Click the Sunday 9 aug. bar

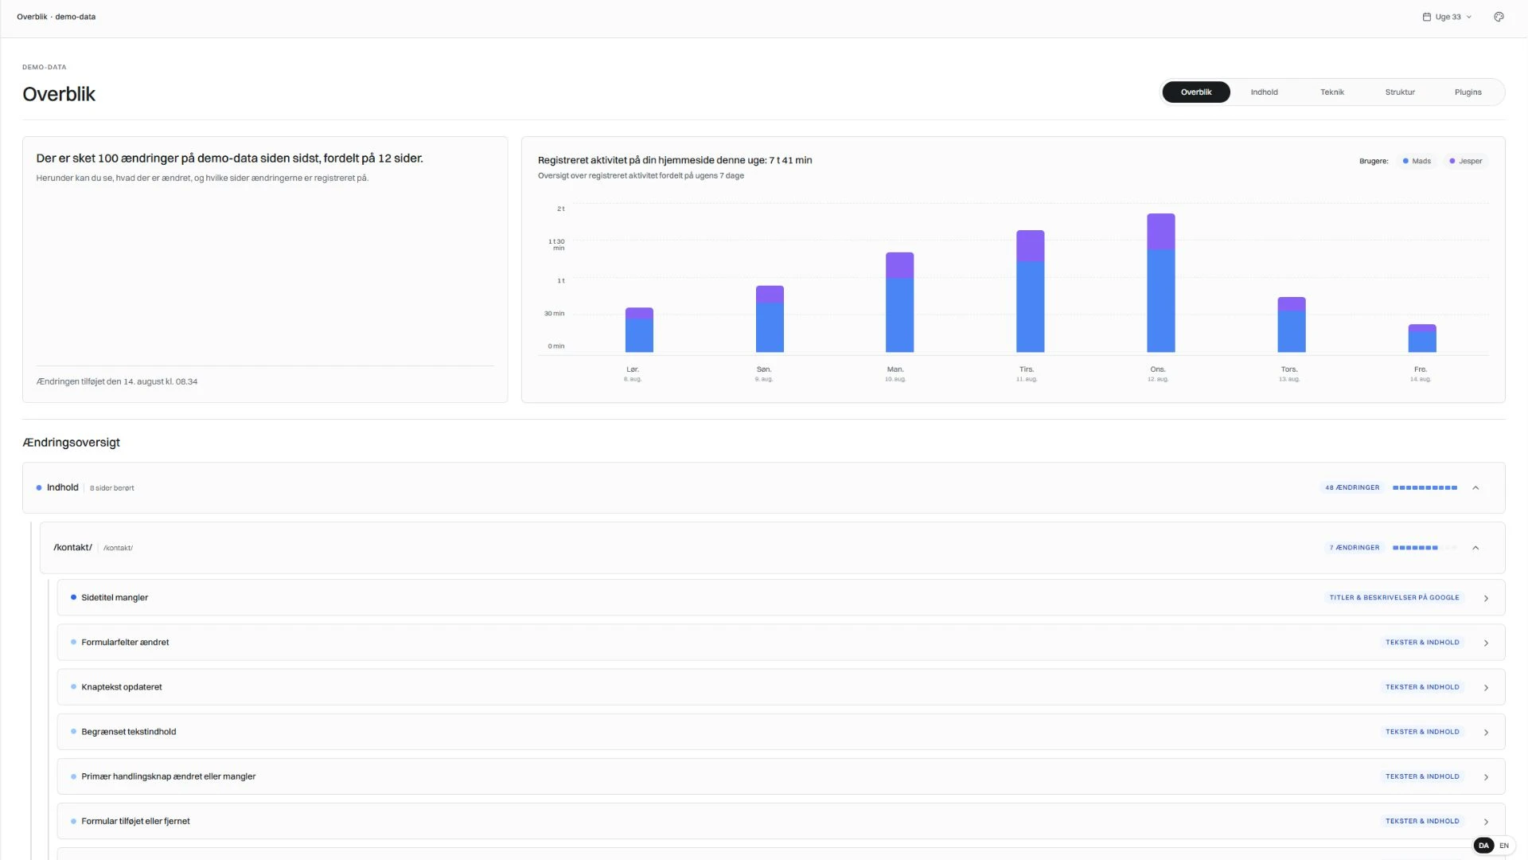[770, 319]
